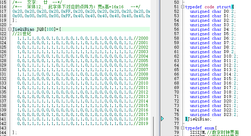The width and height of the screenshot is (251, 136).
Task: Click the line 'unsigned char D14:2;'
Action: coord(214,74)
